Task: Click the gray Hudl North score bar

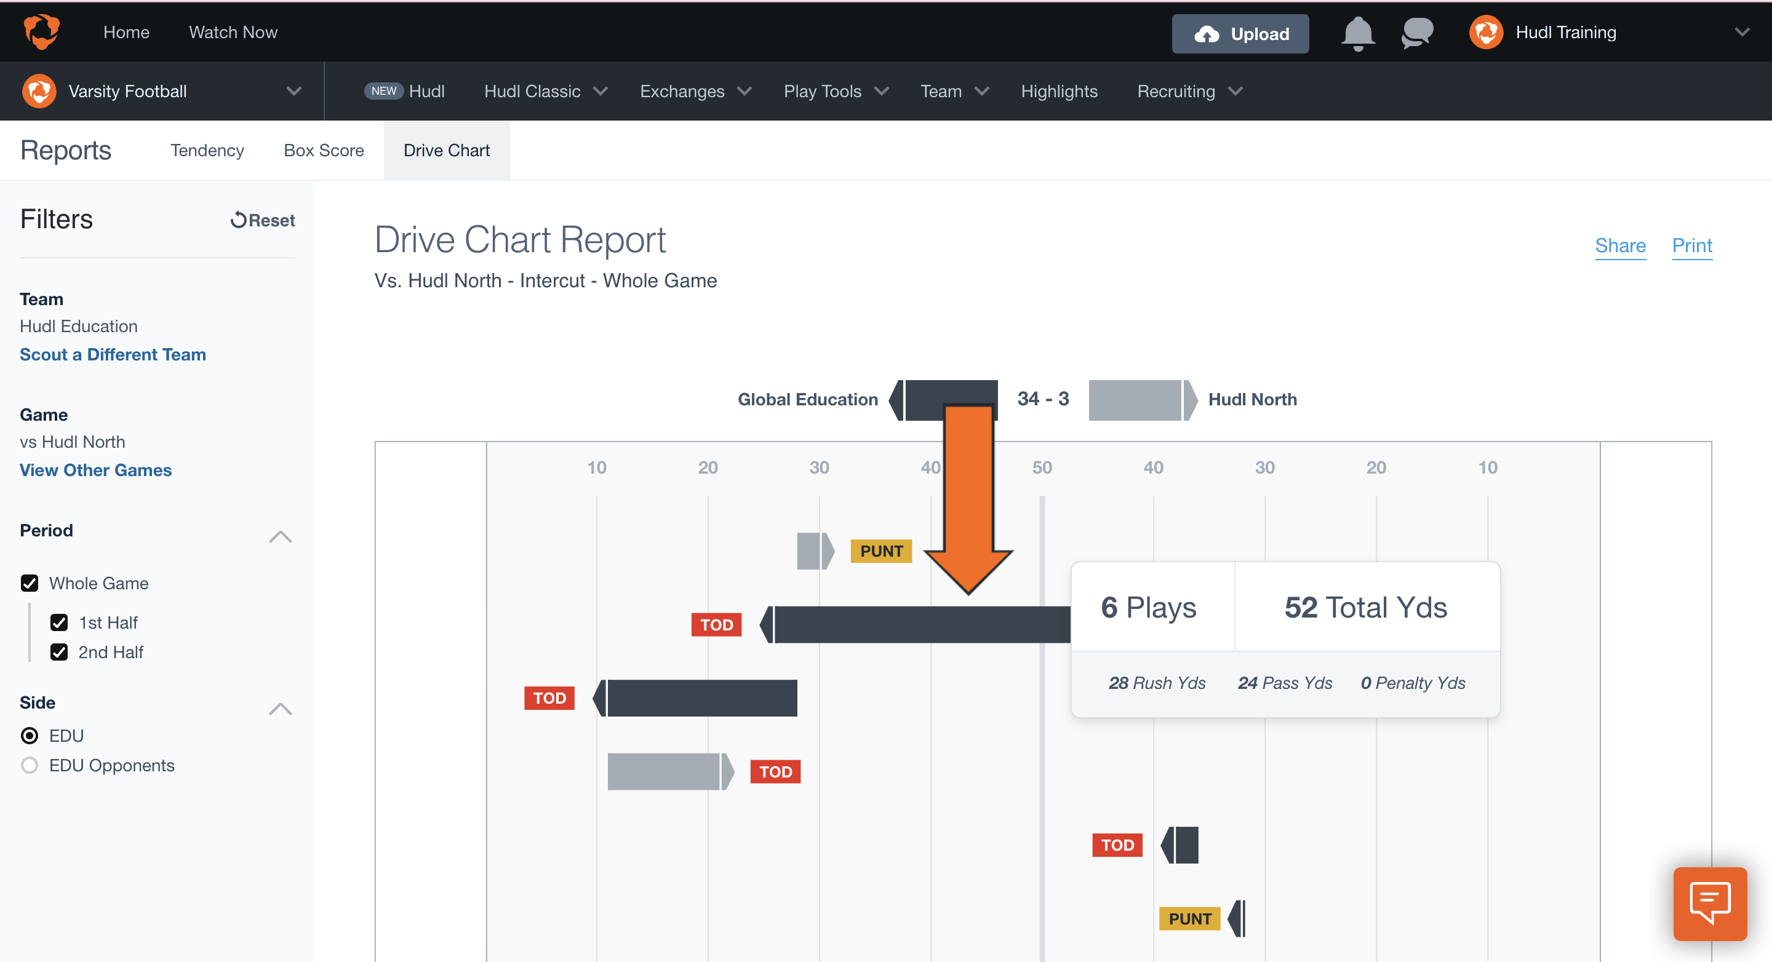Action: point(1143,400)
